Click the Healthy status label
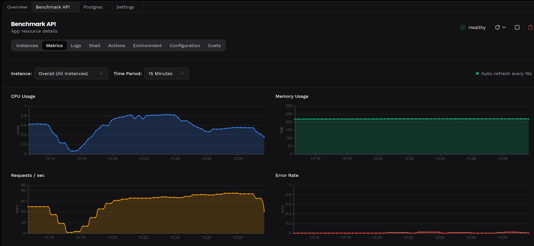This screenshot has width=534, height=246. click(x=477, y=27)
